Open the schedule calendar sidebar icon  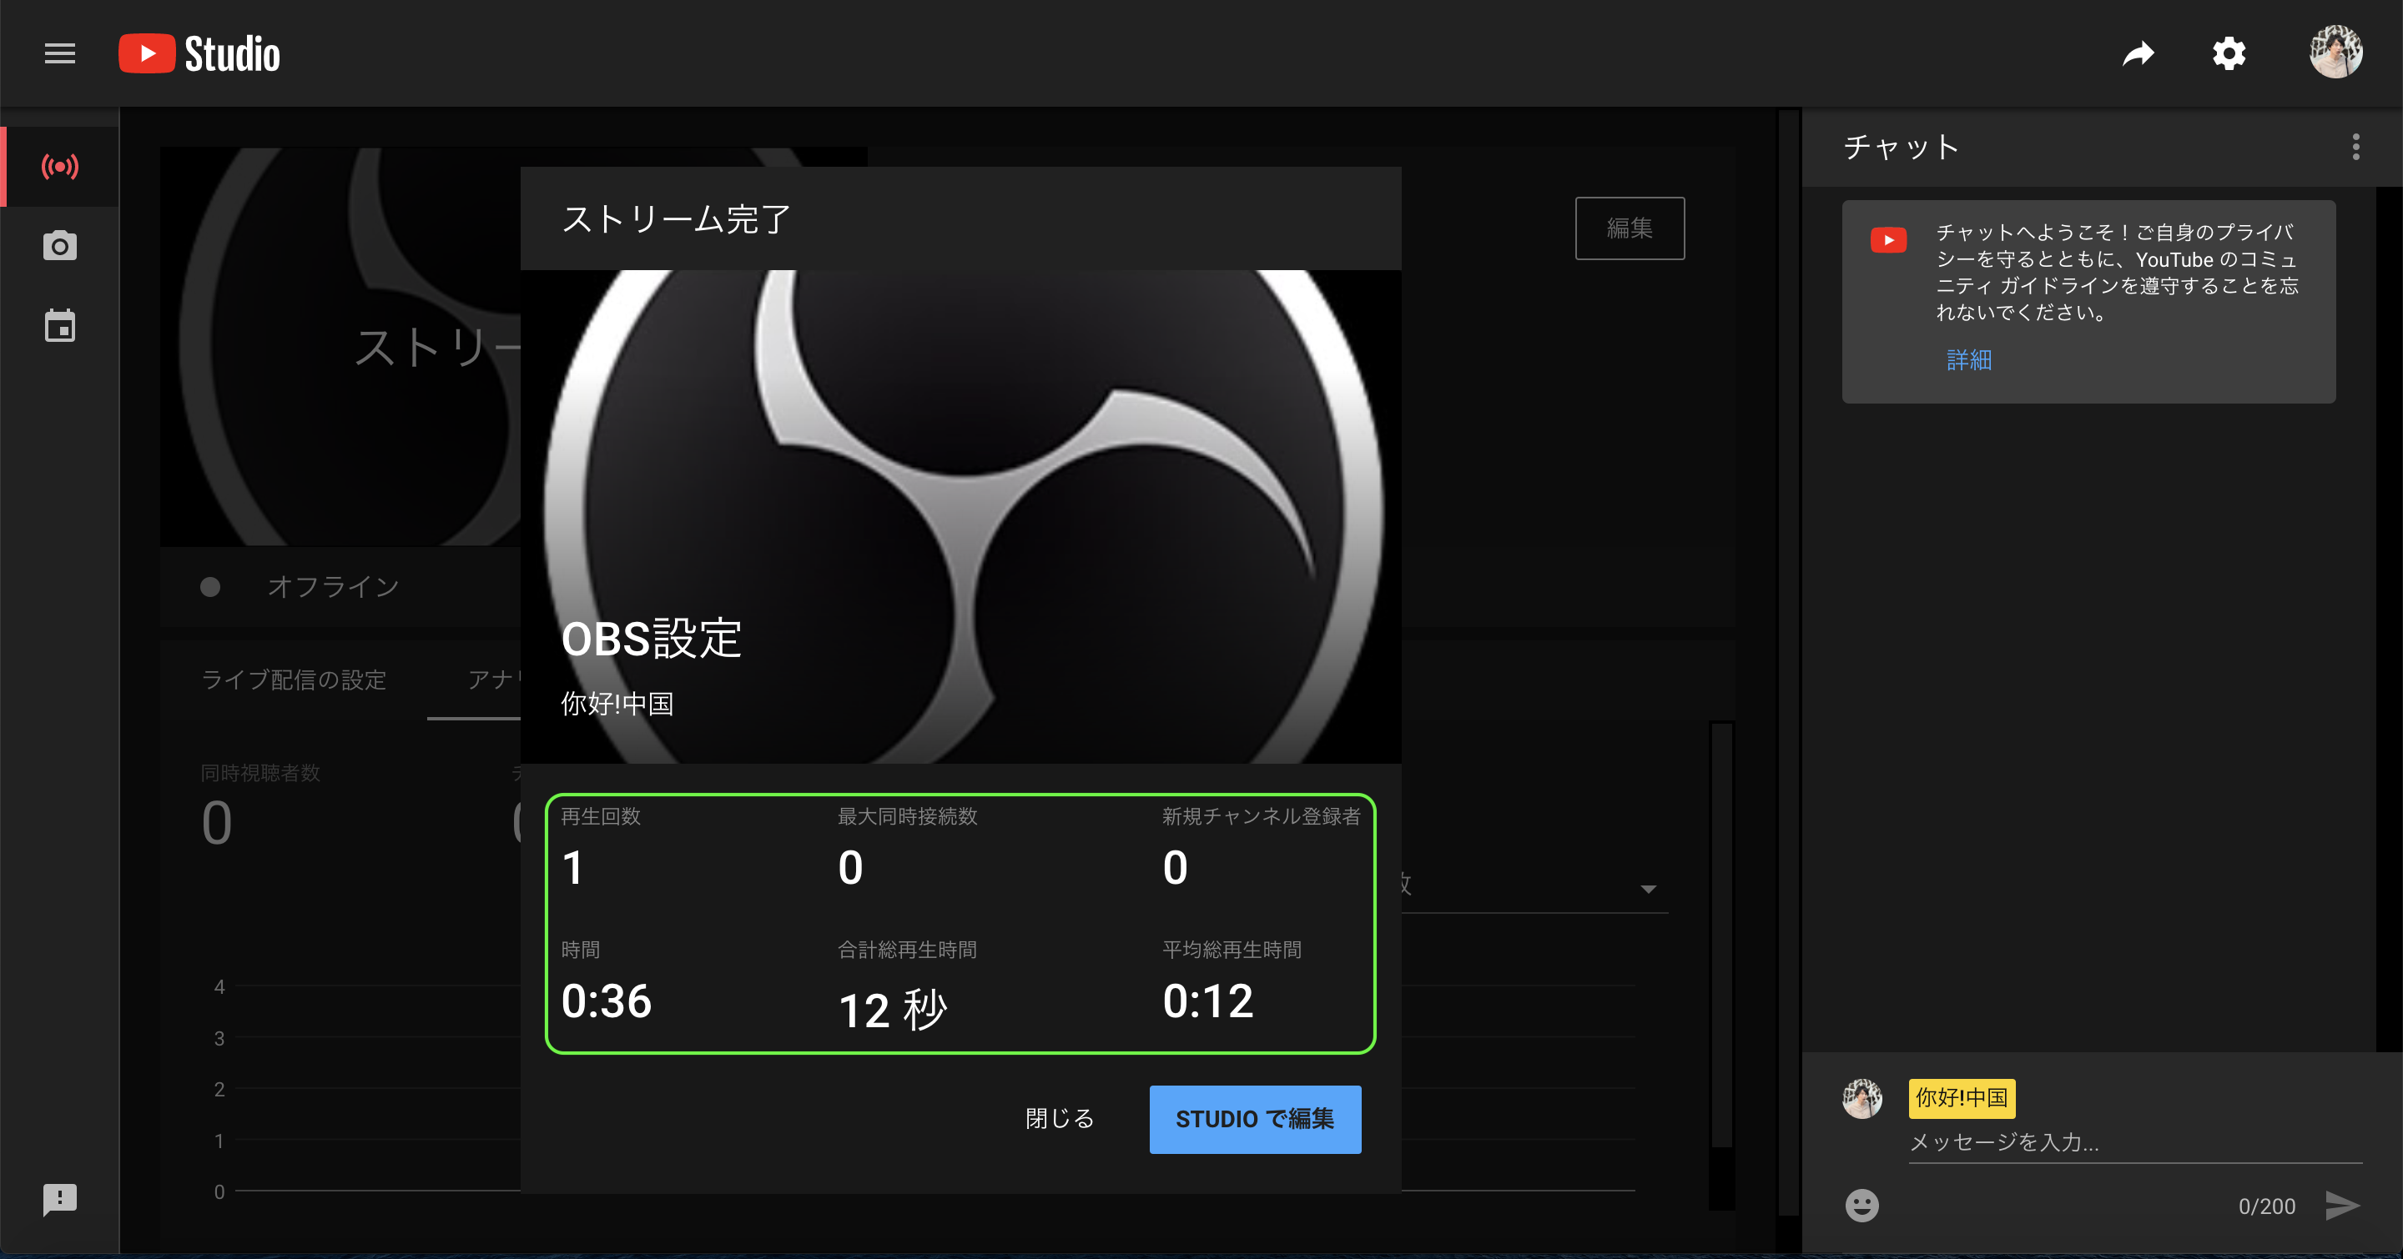coord(60,325)
